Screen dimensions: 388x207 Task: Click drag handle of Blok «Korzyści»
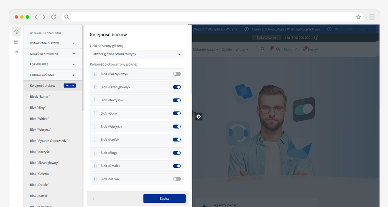coord(95,100)
